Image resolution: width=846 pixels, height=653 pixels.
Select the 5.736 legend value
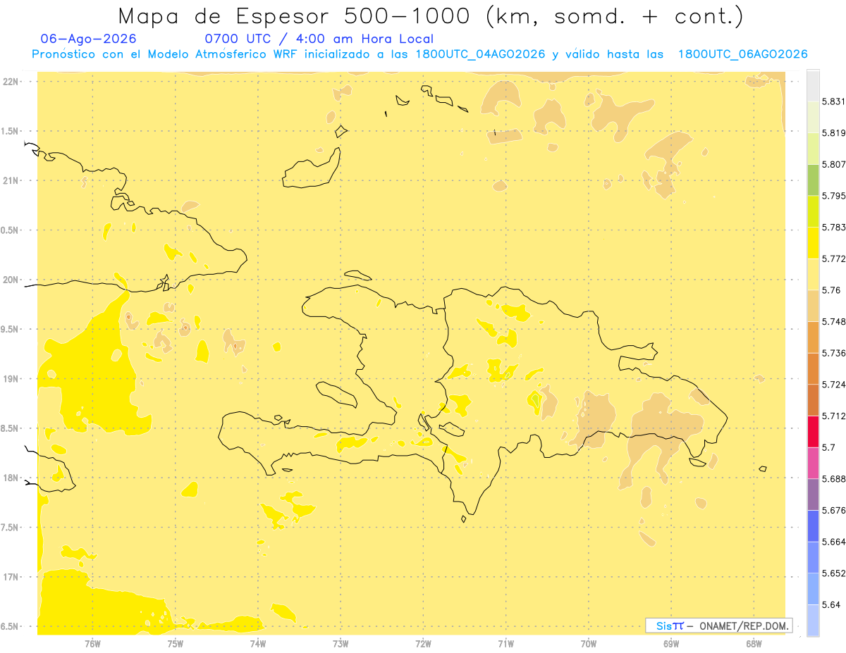coord(833,353)
